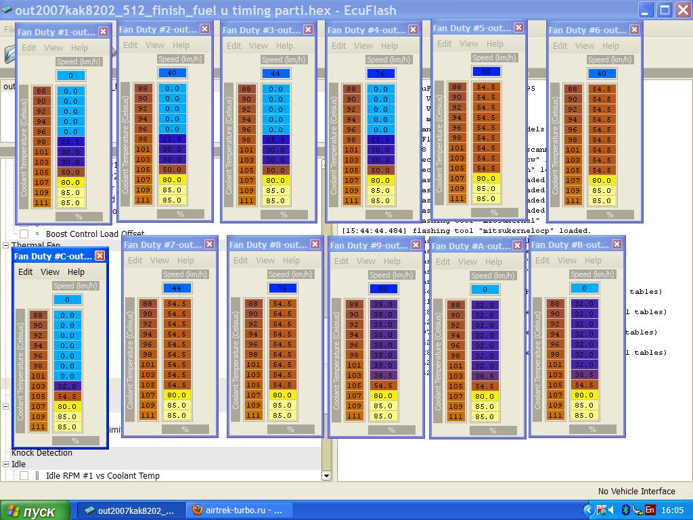Select the yellow 80.0 cell in Fan Duty #C

point(67,406)
